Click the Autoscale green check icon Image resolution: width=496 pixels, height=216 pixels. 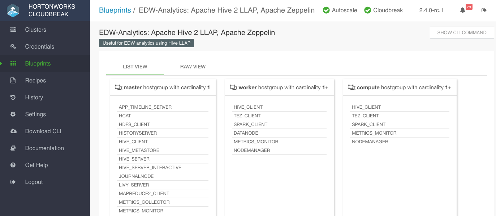coord(326,10)
